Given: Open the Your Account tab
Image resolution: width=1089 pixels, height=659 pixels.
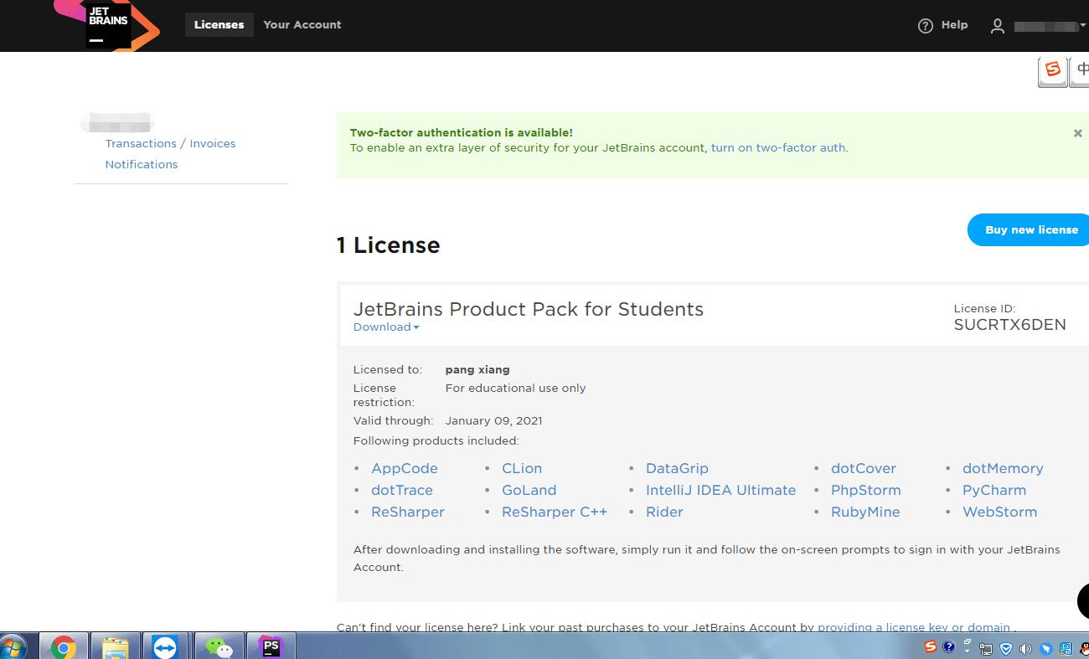Looking at the screenshot, I should (302, 25).
